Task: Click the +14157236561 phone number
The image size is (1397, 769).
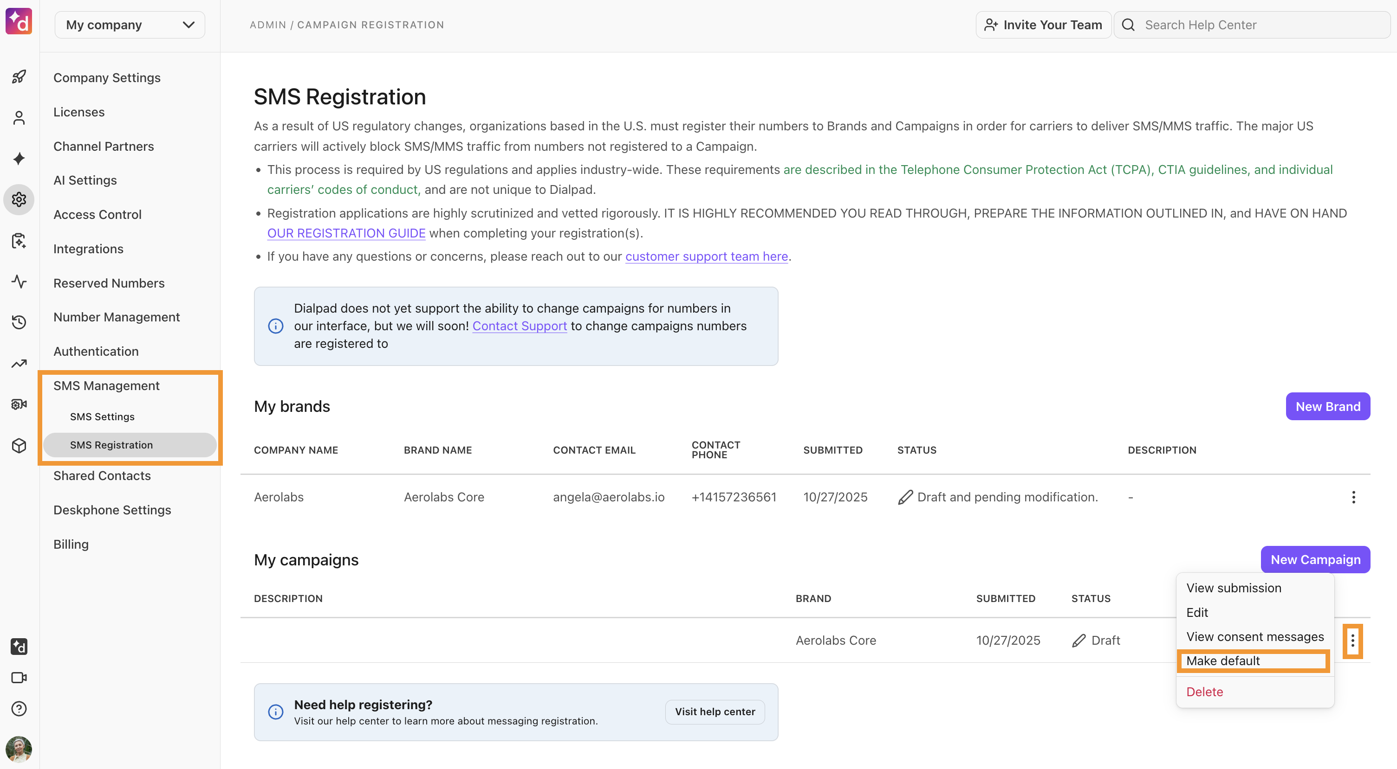Action: click(734, 497)
